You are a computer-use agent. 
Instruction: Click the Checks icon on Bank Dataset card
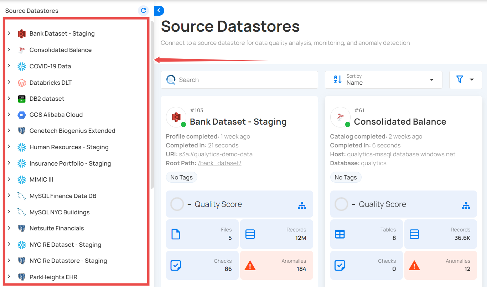pyautogui.click(x=176, y=265)
